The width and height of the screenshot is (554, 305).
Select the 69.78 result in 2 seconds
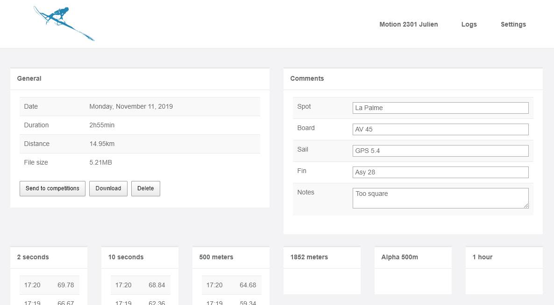[x=65, y=285]
